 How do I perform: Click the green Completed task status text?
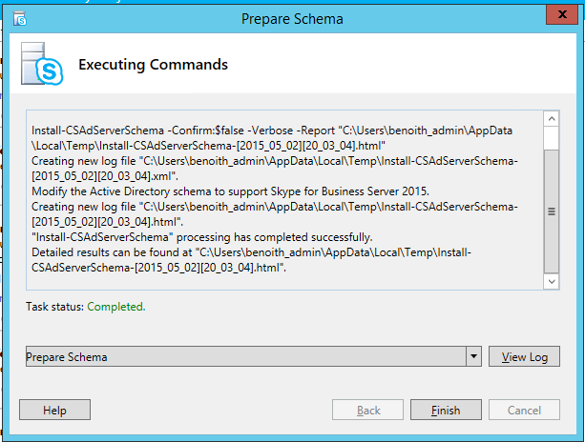click(116, 307)
